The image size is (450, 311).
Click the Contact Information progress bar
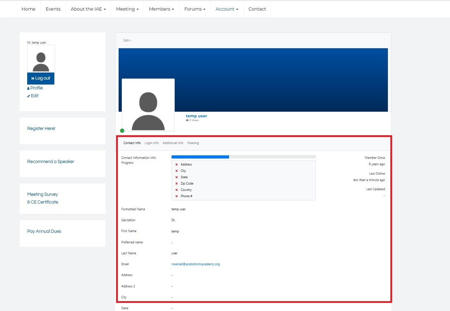243,157
